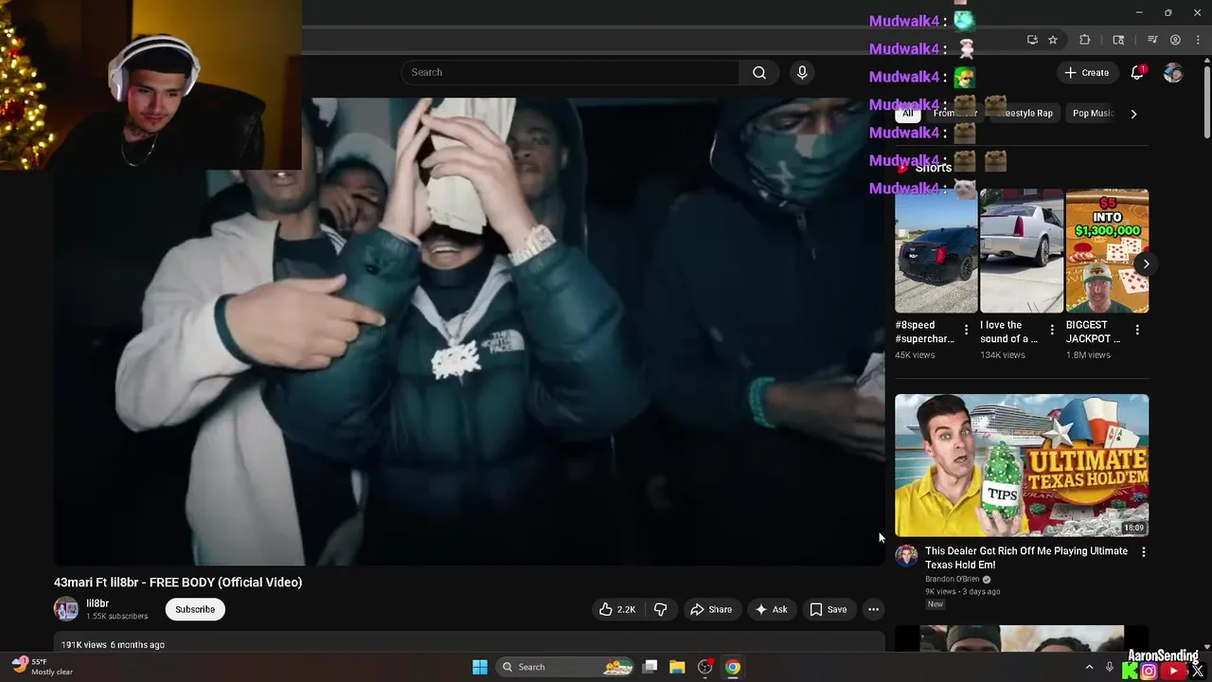This screenshot has height=682, width=1212.
Task: Click the '45K views' text
Action: pos(915,355)
